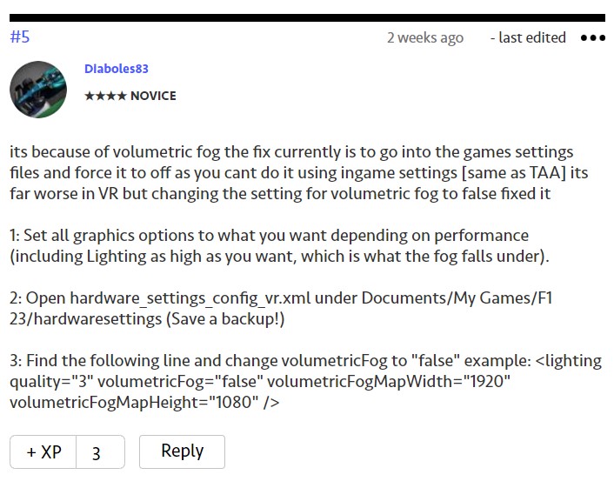Click the 'Documents/My Games/F1' path text
This screenshot has width=614, height=488.
click(x=457, y=298)
